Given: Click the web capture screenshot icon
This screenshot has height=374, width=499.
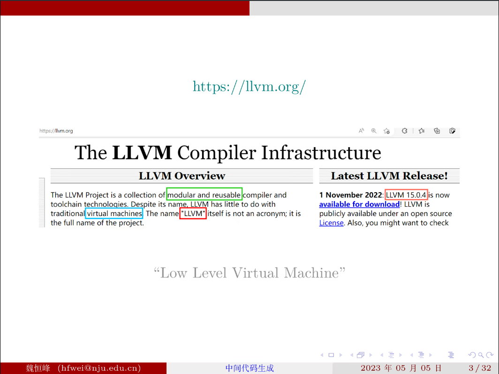Looking at the screenshot, I should [452, 131].
